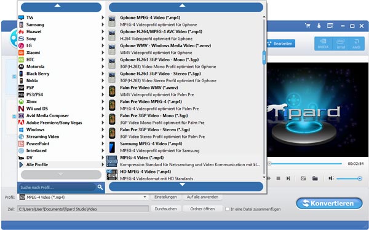Mute audio with the speaker icon

coord(331,178)
